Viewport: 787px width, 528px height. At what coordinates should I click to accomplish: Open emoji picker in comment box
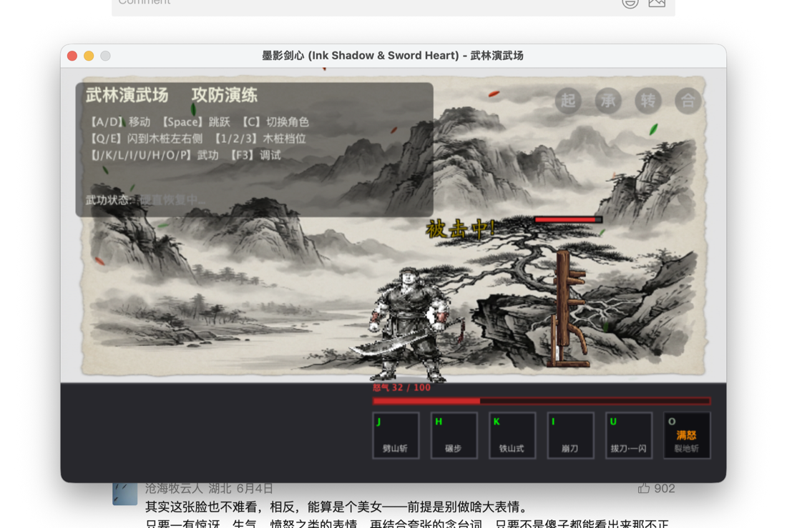630,3
